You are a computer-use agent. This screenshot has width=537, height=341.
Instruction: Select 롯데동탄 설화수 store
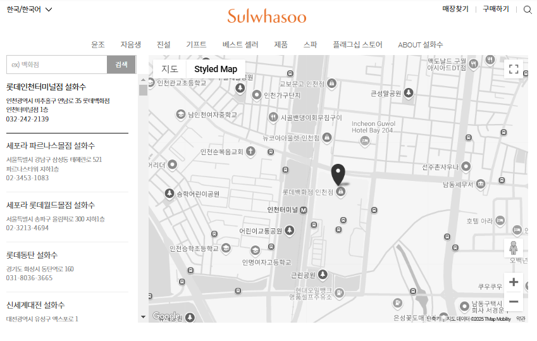(32, 256)
